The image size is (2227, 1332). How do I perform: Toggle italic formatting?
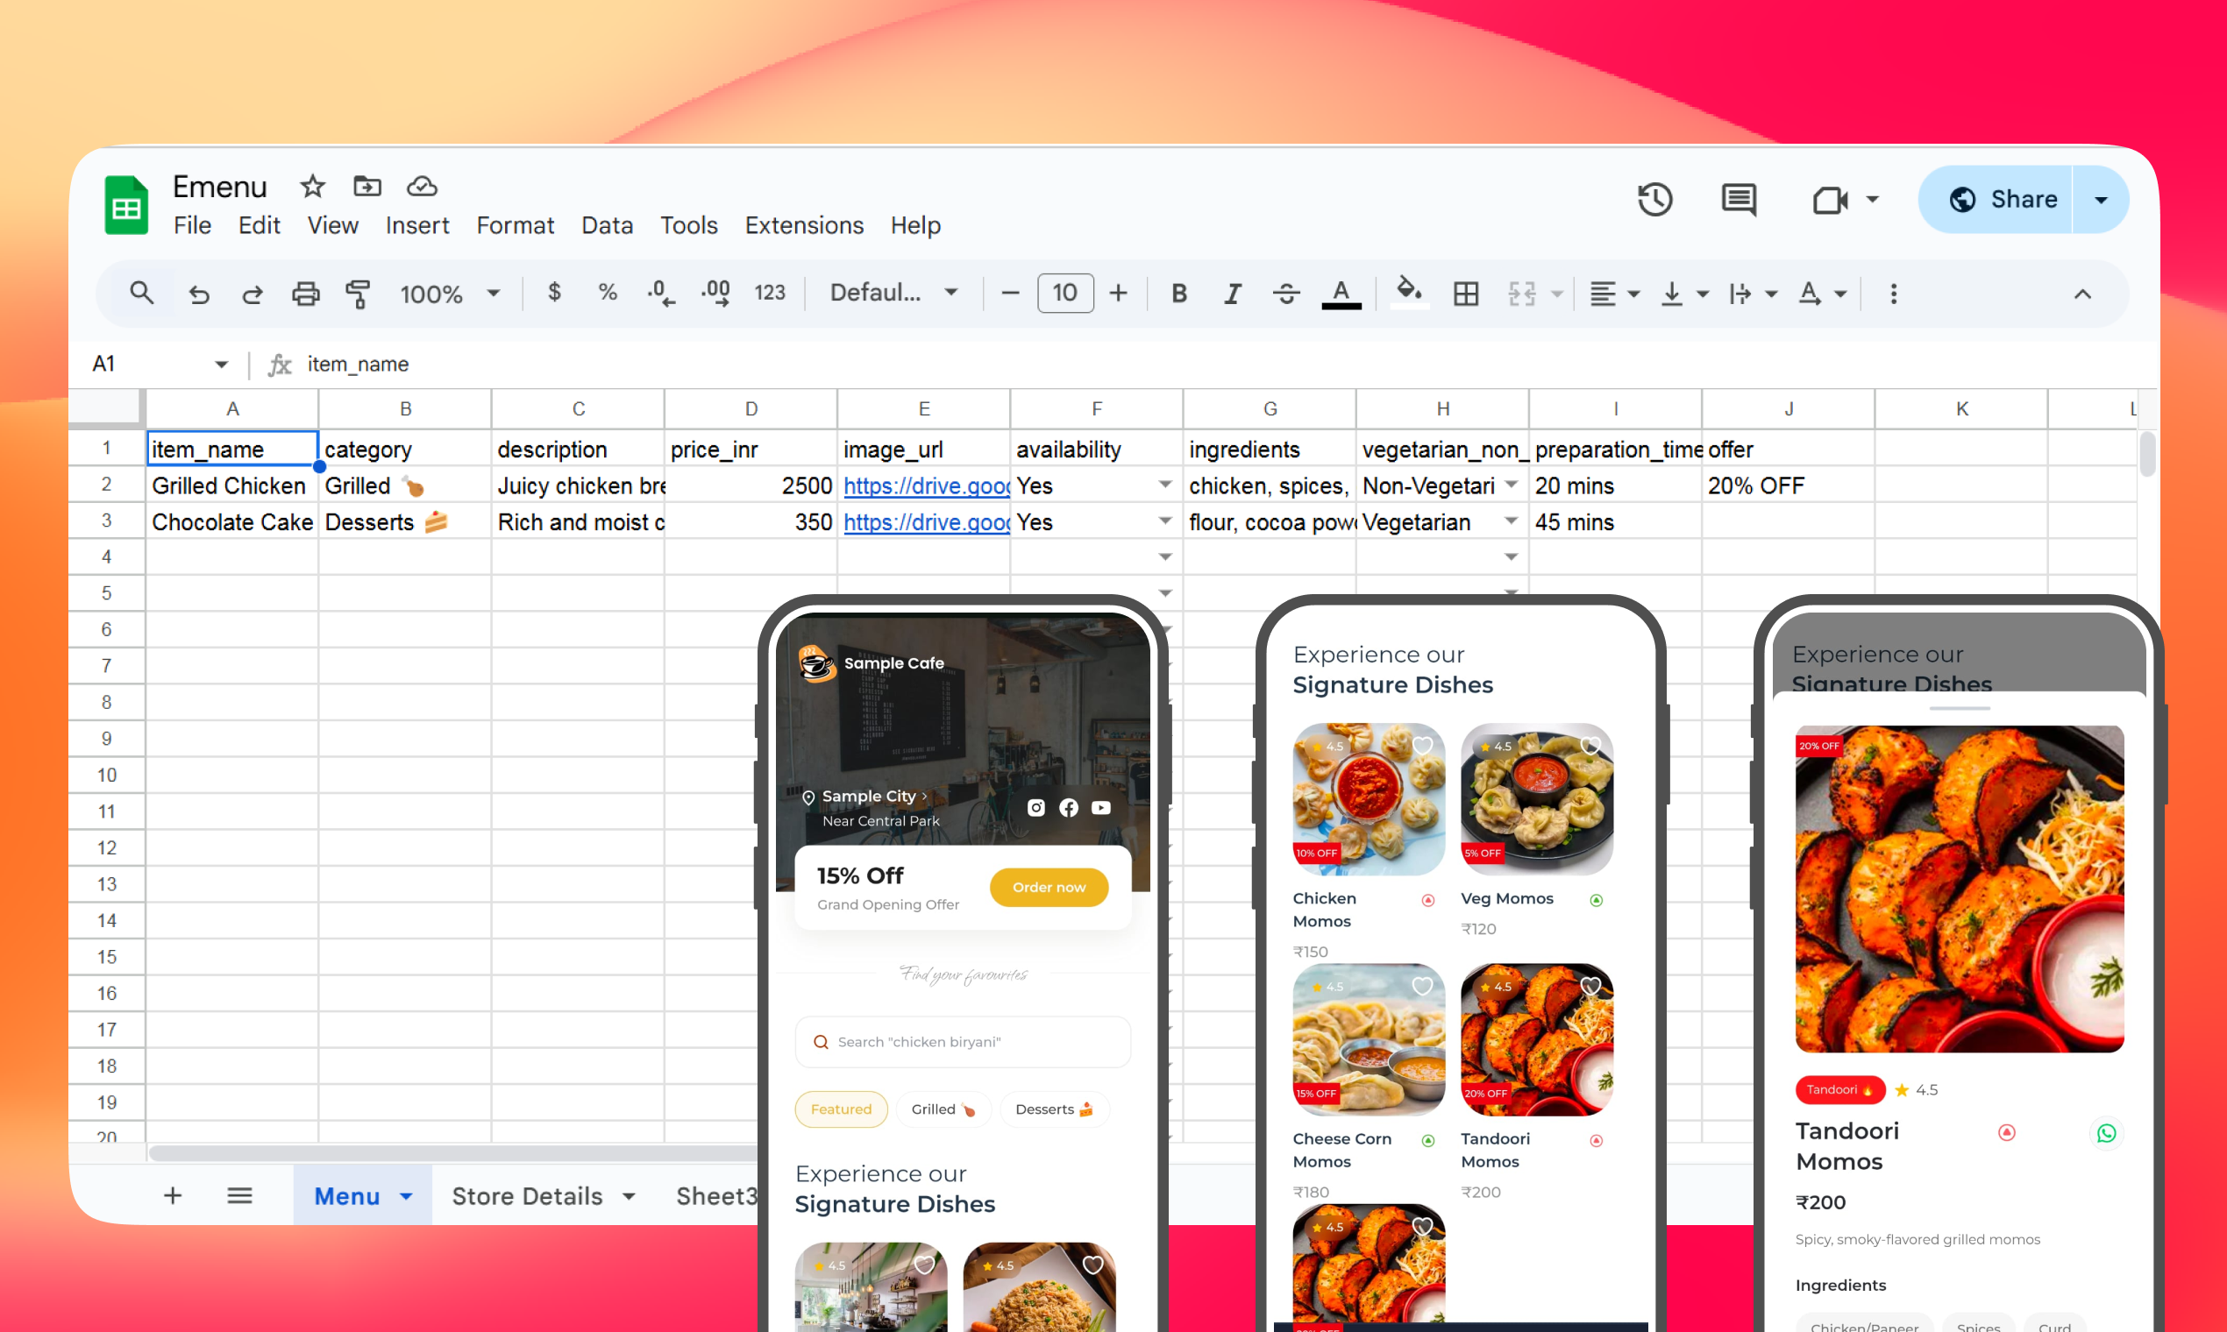1232,294
